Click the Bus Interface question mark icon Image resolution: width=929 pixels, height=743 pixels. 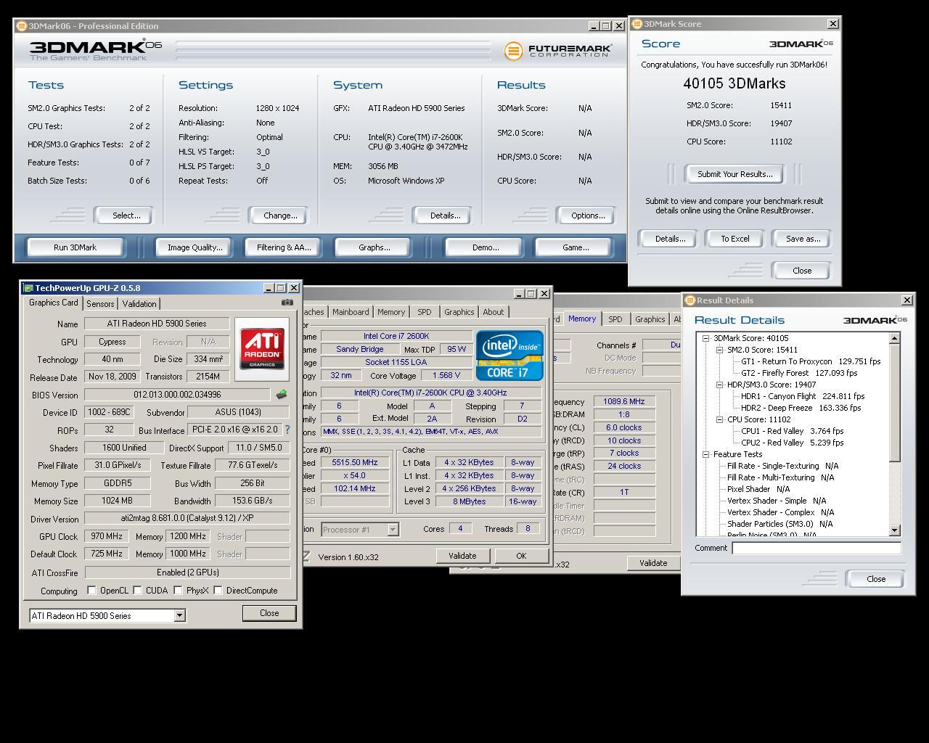pyautogui.click(x=287, y=430)
